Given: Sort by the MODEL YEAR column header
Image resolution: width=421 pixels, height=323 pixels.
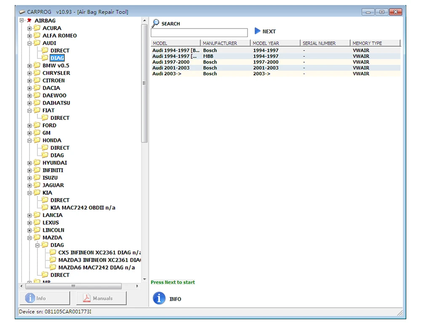Looking at the screenshot, I should (x=275, y=43).
